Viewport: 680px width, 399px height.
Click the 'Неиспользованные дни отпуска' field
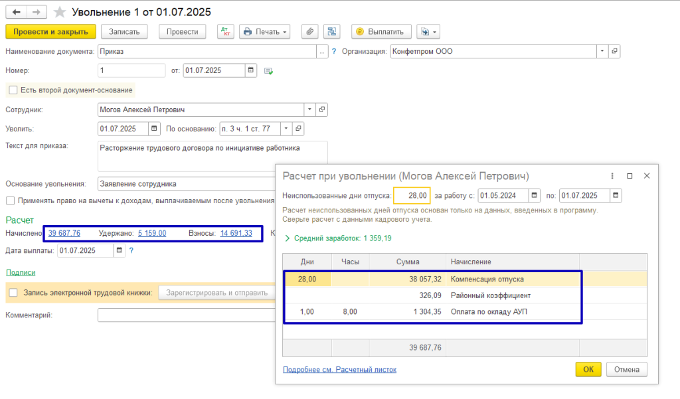tap(412, 195)
